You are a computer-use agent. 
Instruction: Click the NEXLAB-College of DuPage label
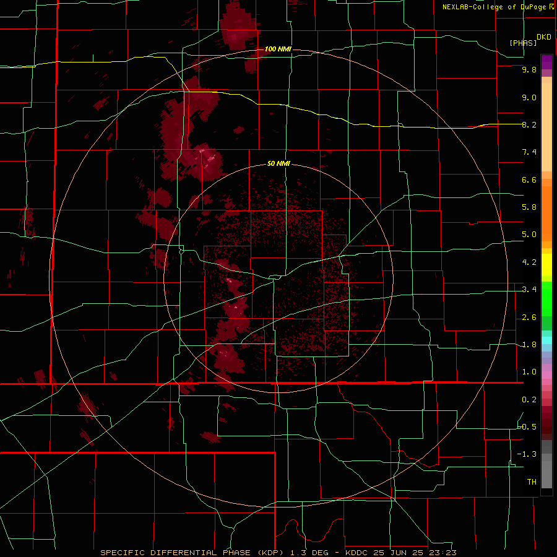pos(494,7)
